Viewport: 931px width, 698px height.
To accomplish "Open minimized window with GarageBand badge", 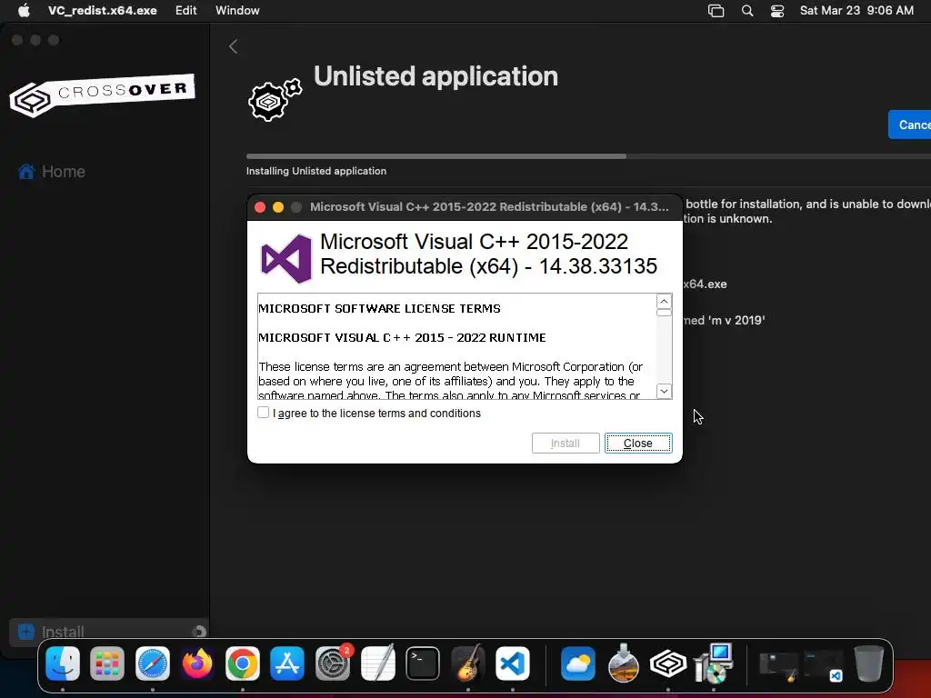I will 778,666.
